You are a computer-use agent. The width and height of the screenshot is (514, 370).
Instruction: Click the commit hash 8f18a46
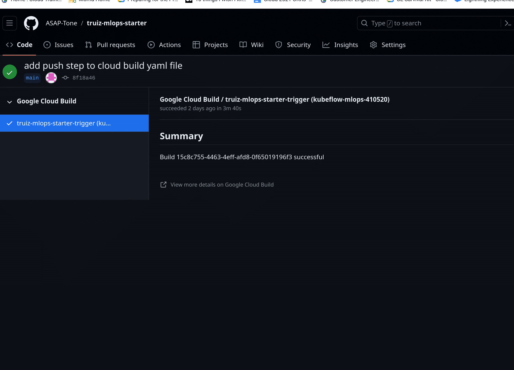84,78
